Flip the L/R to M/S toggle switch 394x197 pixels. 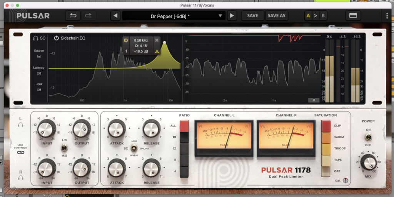[64, 147]
